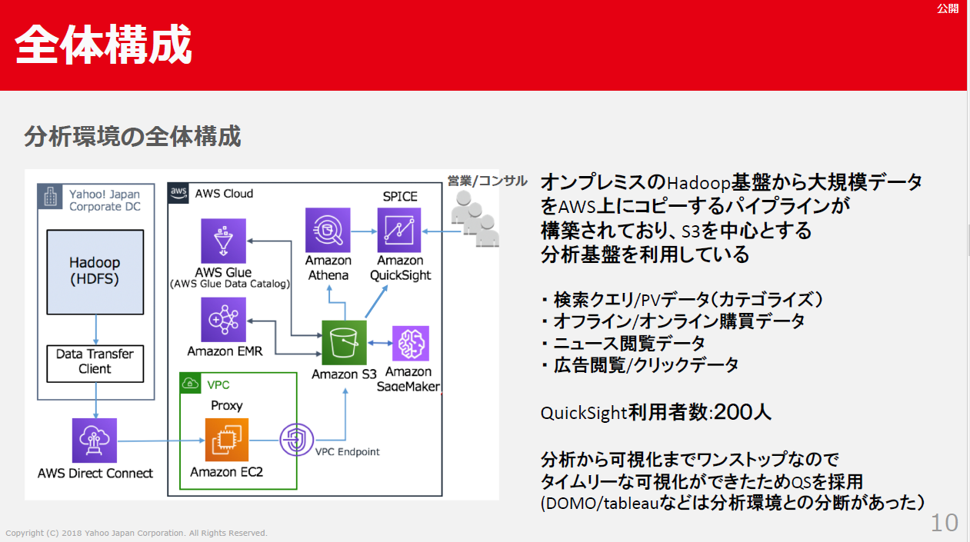Select the AWS Direct Connect label
This screenshot has width=970, height=542.
tap(95, 474)
